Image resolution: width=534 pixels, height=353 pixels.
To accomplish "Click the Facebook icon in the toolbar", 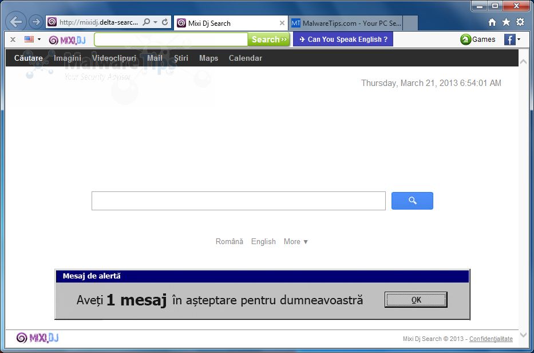I will click(x=510, y=40).
